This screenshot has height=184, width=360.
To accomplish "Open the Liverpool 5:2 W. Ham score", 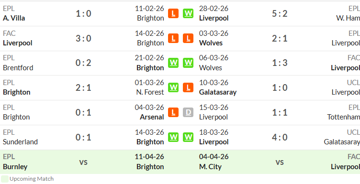I will [x=280, y=13].
